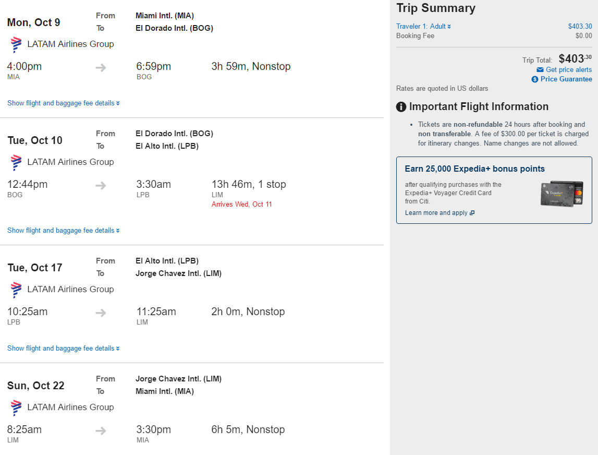Screen dimensions: 598x455
Task: Expand flight and baggage fee details for the MIA to BOG flight
Action: 63,103
